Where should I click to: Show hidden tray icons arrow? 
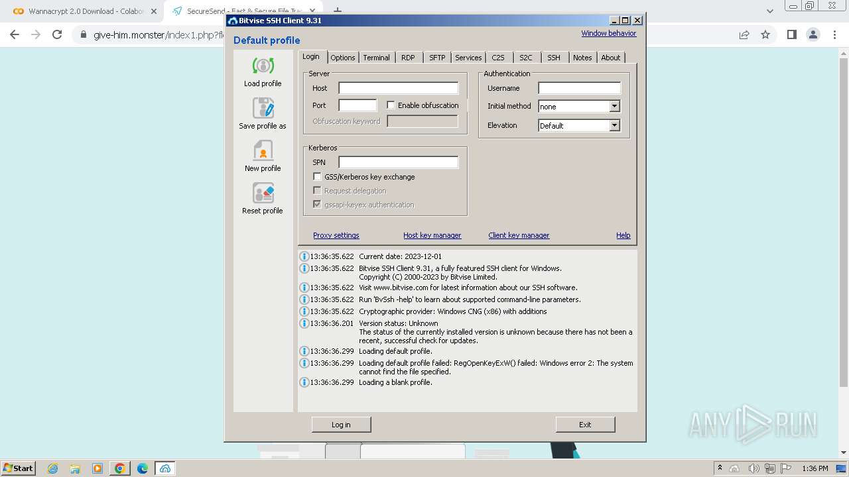tap(720, 468)
